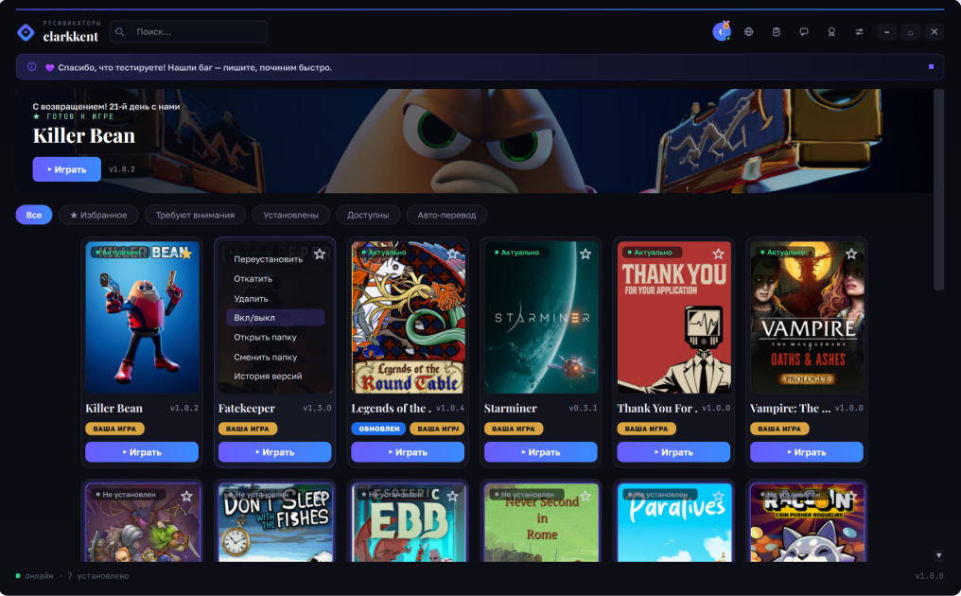
Task: Click the scrollbar down arrow
Action: click(938, 555)
